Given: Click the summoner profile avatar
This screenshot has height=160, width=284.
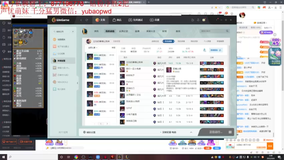Looking at the screenshot, I should (88, 41).
